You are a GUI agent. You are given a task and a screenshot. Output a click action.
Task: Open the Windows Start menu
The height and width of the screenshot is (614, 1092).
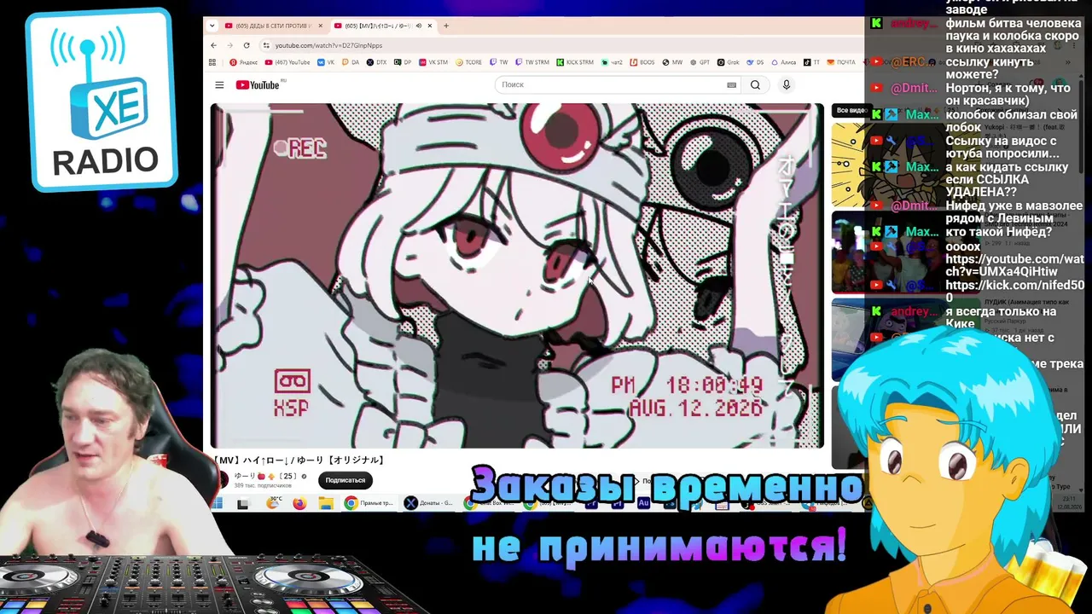pyautogui.click(x=217, y=504)
